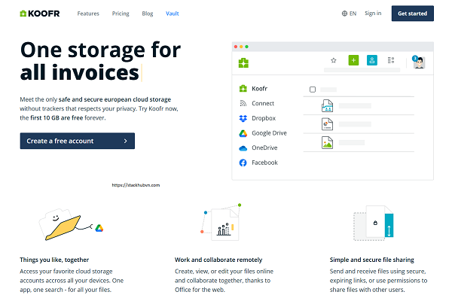This screenshot has width=452, height=301.
Task: Open the Features menu item
Action: point(88,14)
